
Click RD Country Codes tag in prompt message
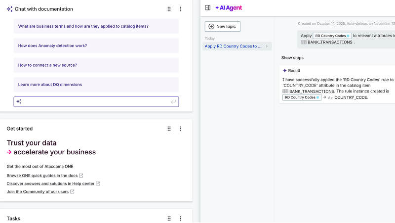(332, 36)
